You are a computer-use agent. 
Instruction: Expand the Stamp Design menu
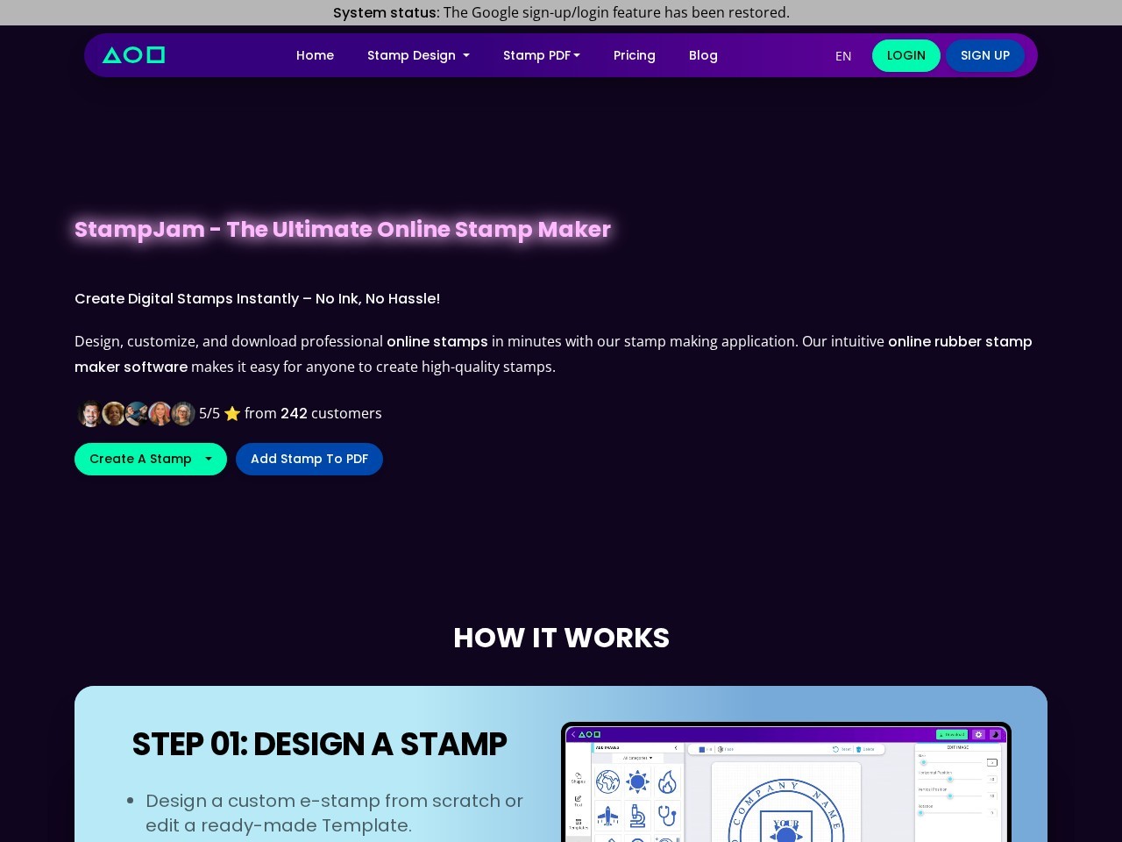point(418,55)
